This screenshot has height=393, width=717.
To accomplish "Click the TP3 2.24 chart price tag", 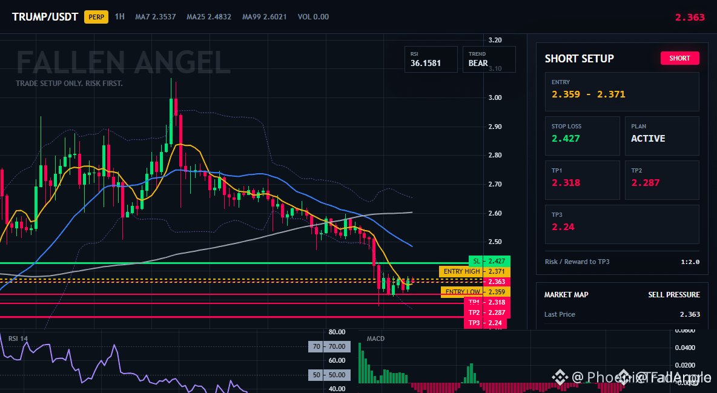I will click(x=485, y=323).
